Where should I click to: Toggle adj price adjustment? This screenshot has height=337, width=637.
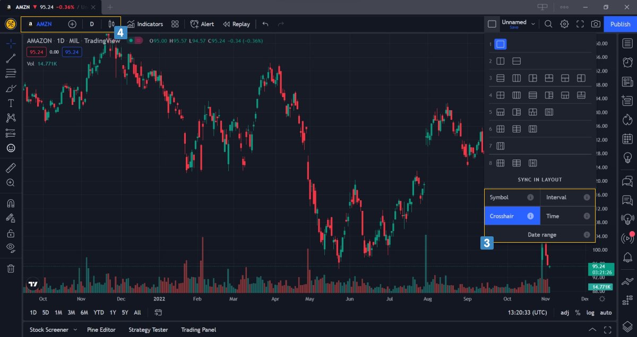click(x=565, y=313)
